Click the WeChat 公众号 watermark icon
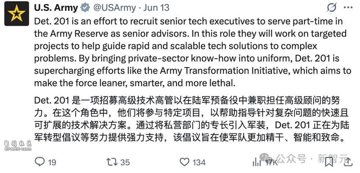 [x=266, y=158]
